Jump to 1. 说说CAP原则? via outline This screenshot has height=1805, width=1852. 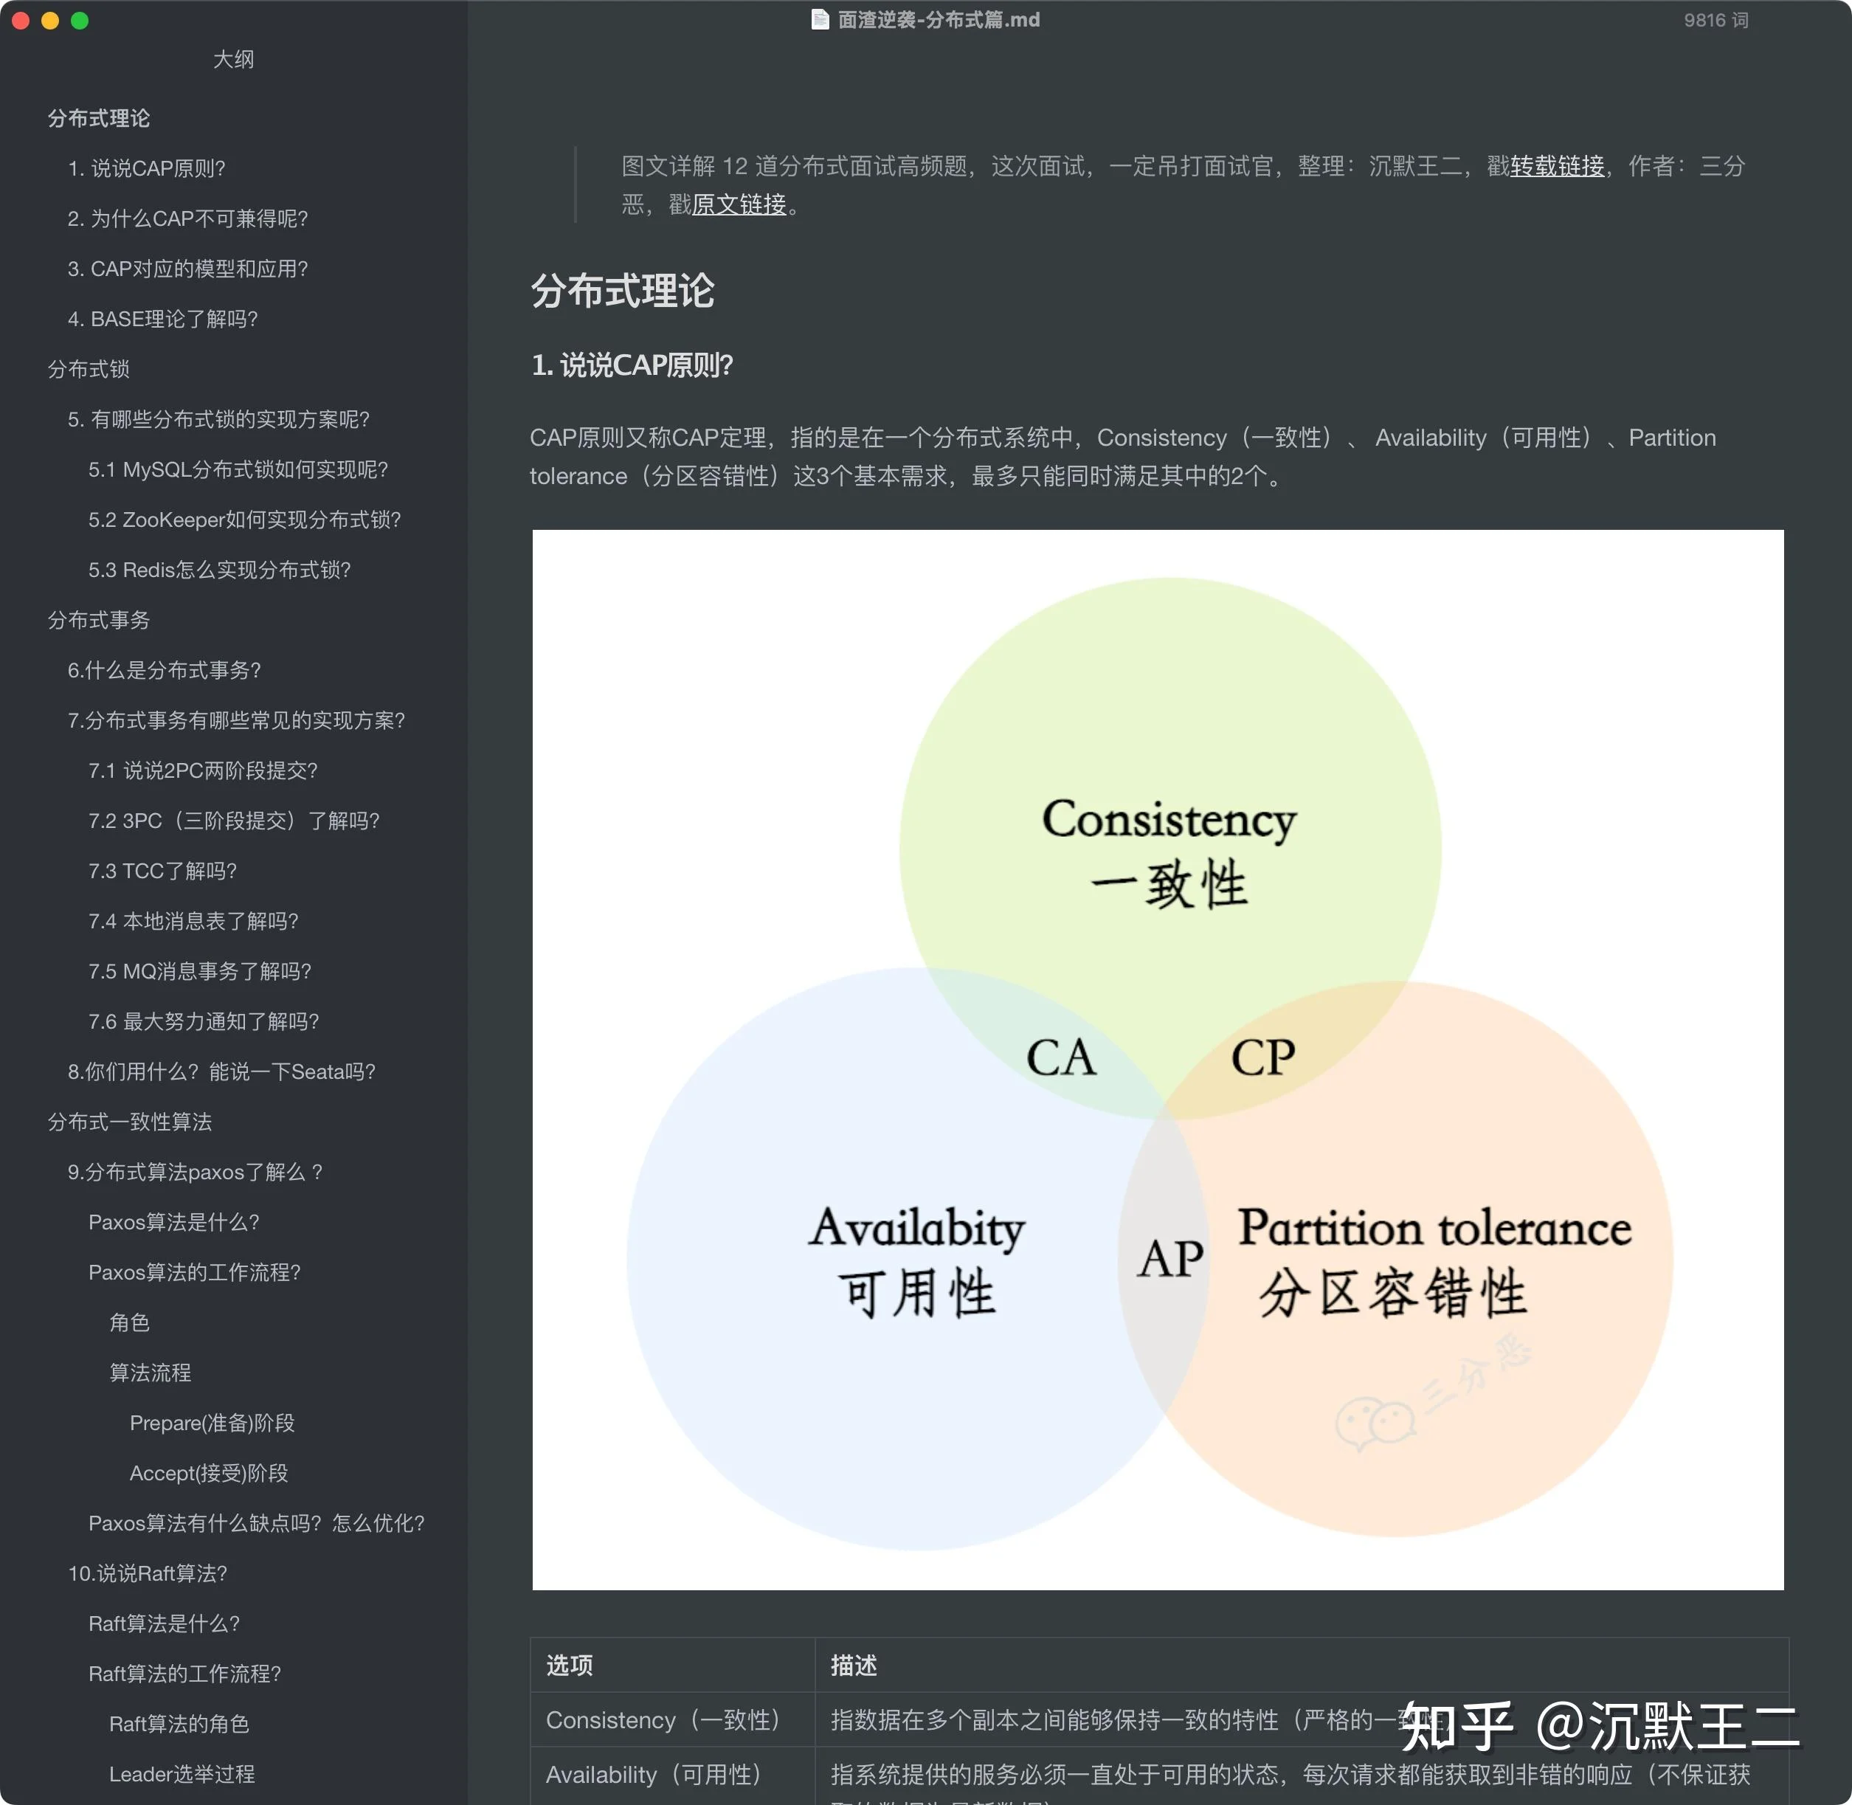(x=148, y=169)
